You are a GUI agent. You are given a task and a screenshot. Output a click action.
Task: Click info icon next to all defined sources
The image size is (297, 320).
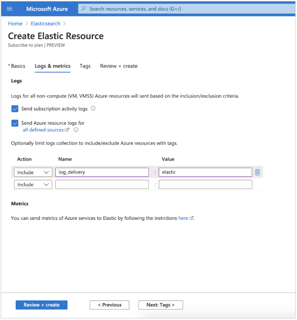click(x=76, y=130)
